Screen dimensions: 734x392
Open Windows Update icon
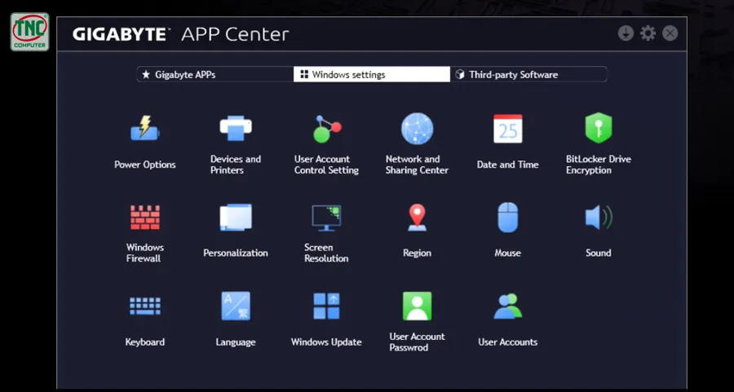326,306
